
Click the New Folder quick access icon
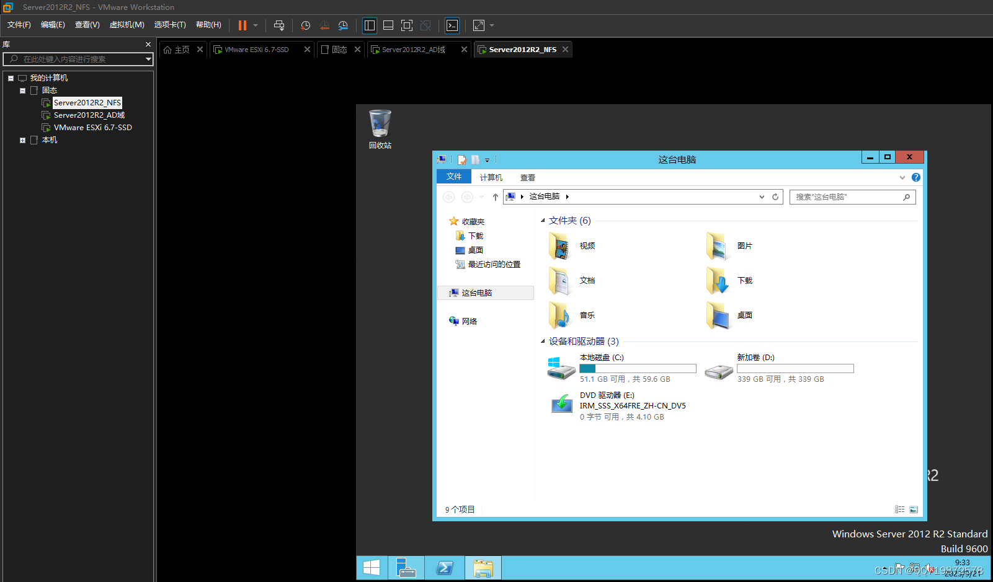pyautogui.click(x=475, y=160)
